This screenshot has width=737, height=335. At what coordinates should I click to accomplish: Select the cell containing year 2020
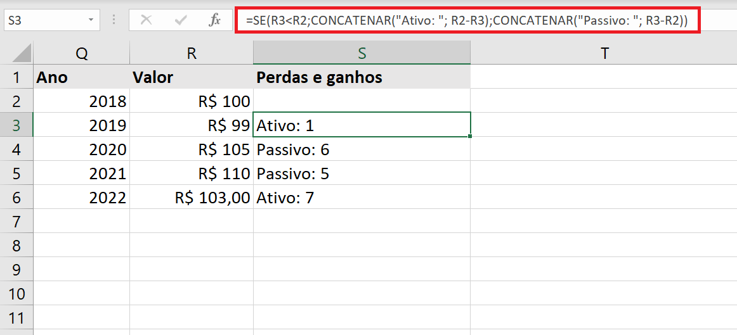pos(82,149)
